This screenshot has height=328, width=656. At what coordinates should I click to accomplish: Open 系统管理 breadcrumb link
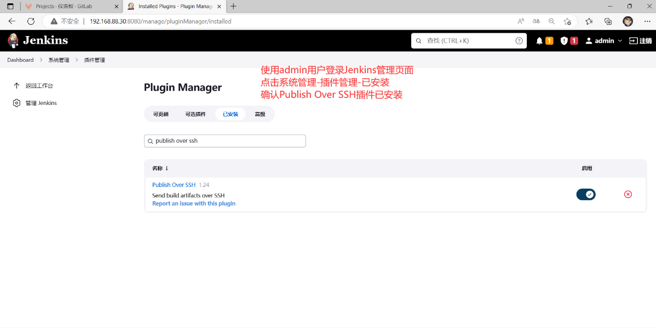pos(59,60)
